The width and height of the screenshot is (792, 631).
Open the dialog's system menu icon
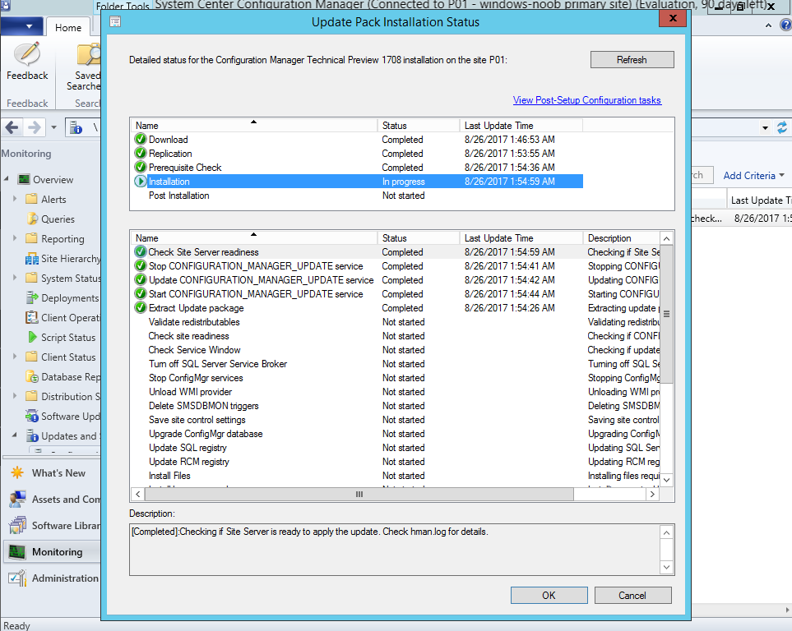pos(115,21)
